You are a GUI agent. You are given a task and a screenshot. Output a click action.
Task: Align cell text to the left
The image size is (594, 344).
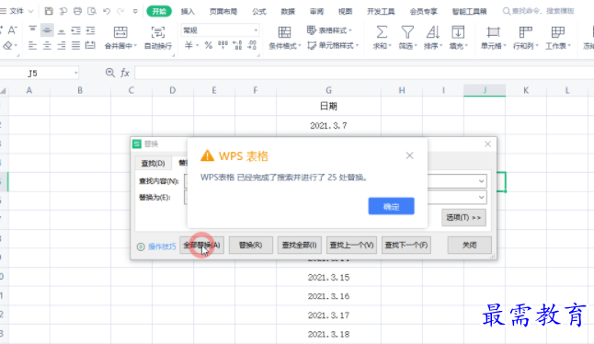click(32, 46)
